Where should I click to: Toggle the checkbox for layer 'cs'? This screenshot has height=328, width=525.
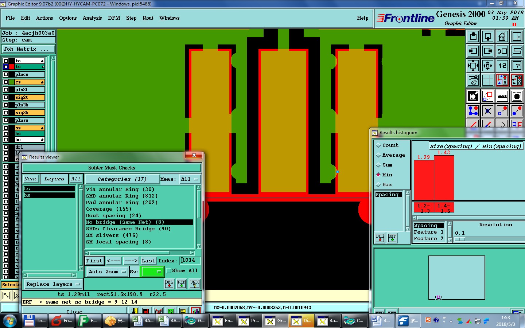(x=6, y=82)
